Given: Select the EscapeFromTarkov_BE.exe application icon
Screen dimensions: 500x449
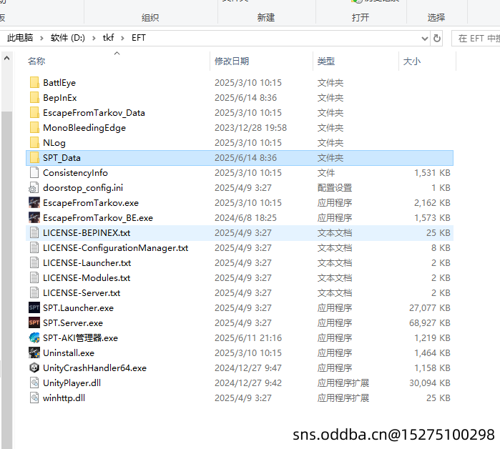Looking at the screenshot, I should [x=34, y=217].
